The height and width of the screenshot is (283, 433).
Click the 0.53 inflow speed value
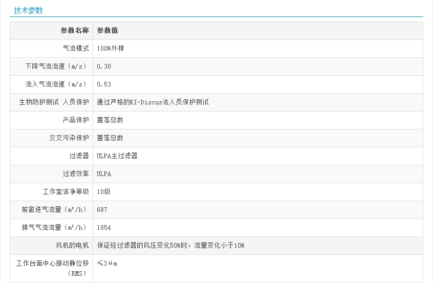pyautogui.click(x=104, y=84)
